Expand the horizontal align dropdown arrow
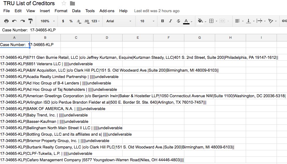287x164 pixels. point(243,21)
